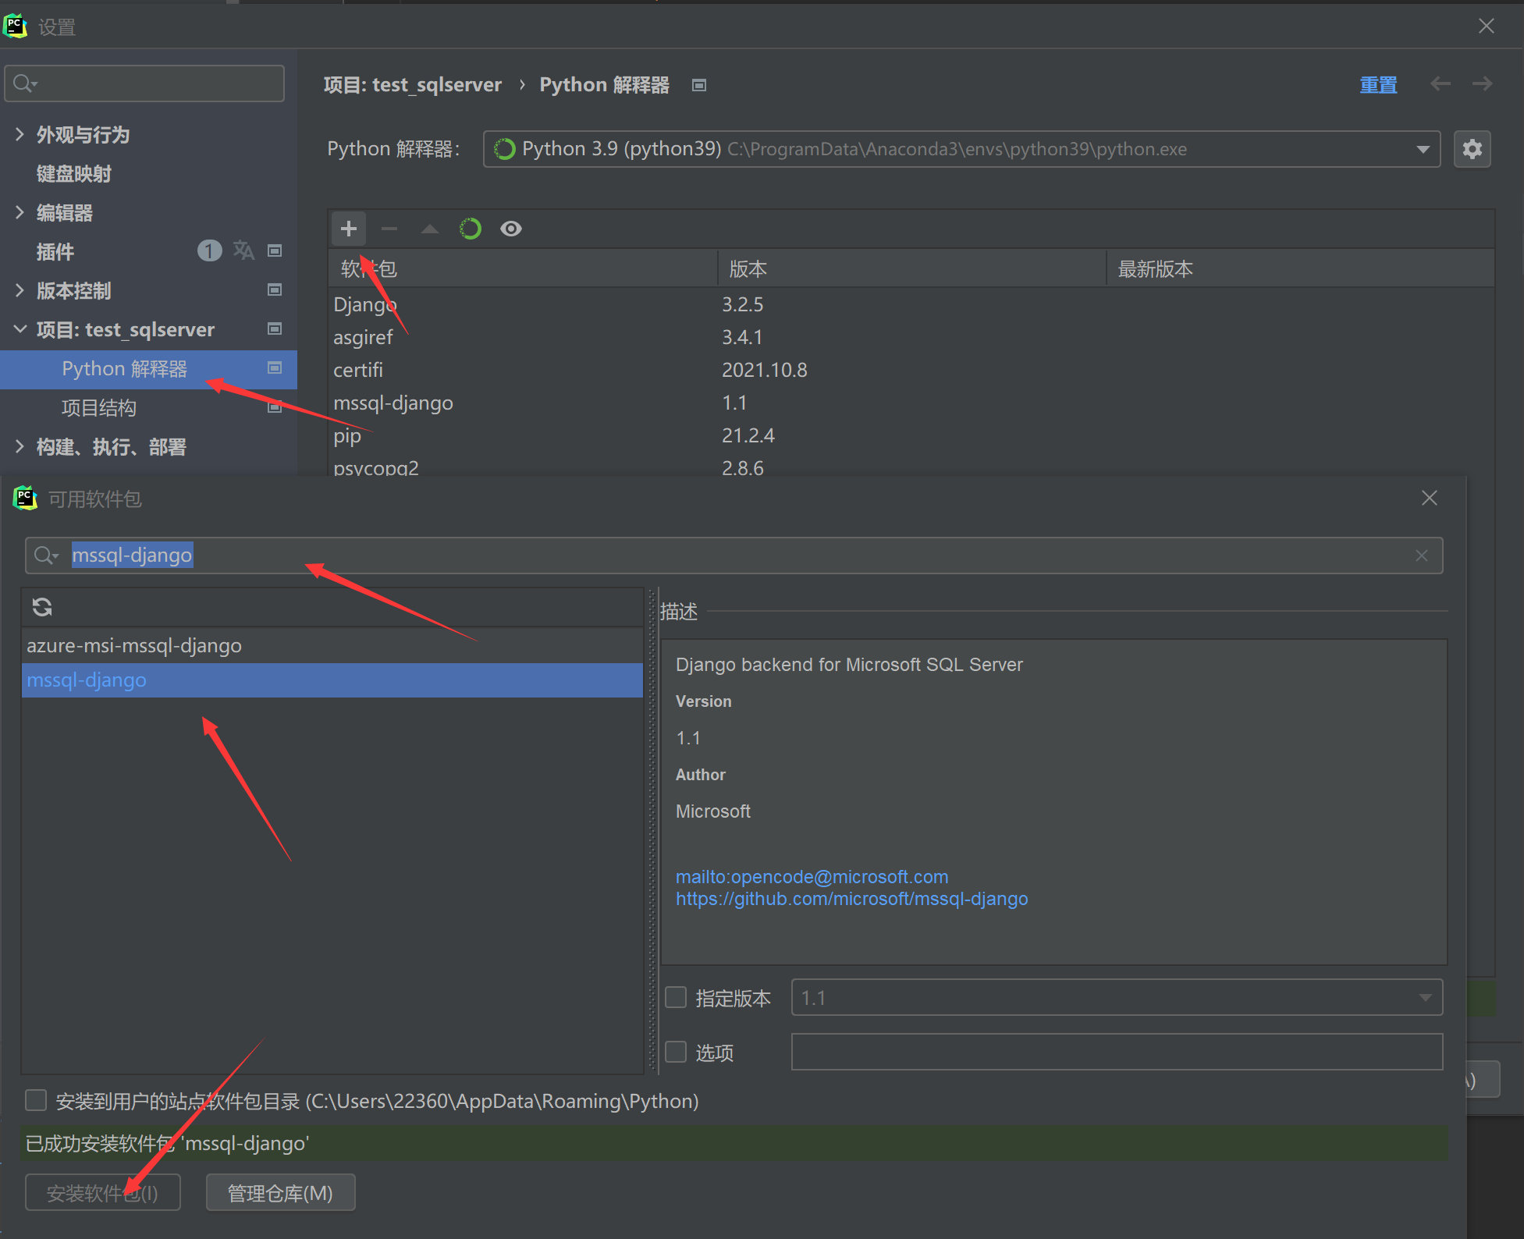Click the search magnifier in available packages
The width and height of the screenshot is (1524, 1239).
(x=46, y=556)
